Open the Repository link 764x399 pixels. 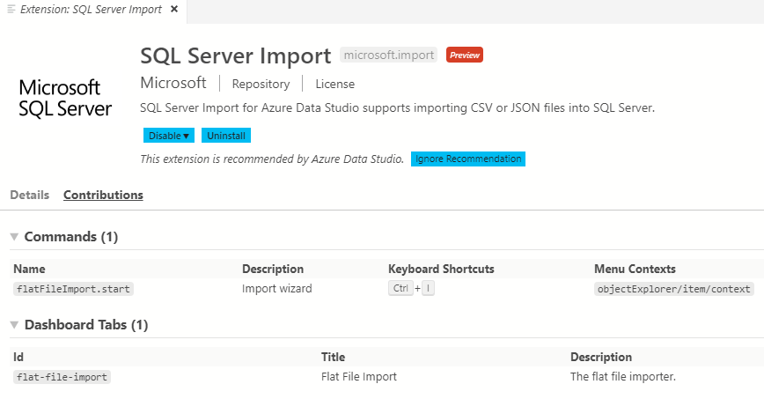click(261, 84)
